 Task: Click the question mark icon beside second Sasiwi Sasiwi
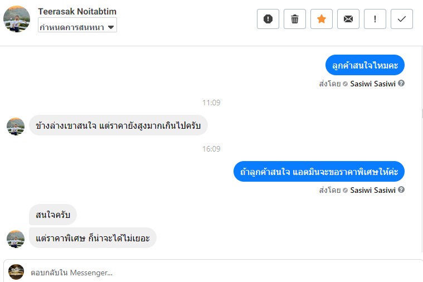(401, 190)
